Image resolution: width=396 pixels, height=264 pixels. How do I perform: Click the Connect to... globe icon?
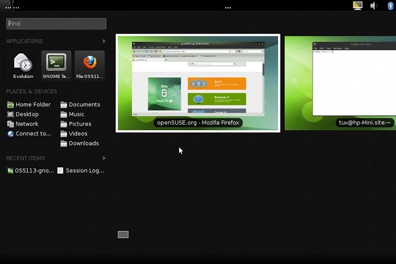coord(10,134)
